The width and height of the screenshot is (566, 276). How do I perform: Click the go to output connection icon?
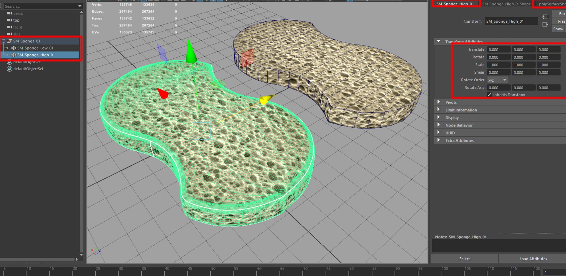pos(545,24)
